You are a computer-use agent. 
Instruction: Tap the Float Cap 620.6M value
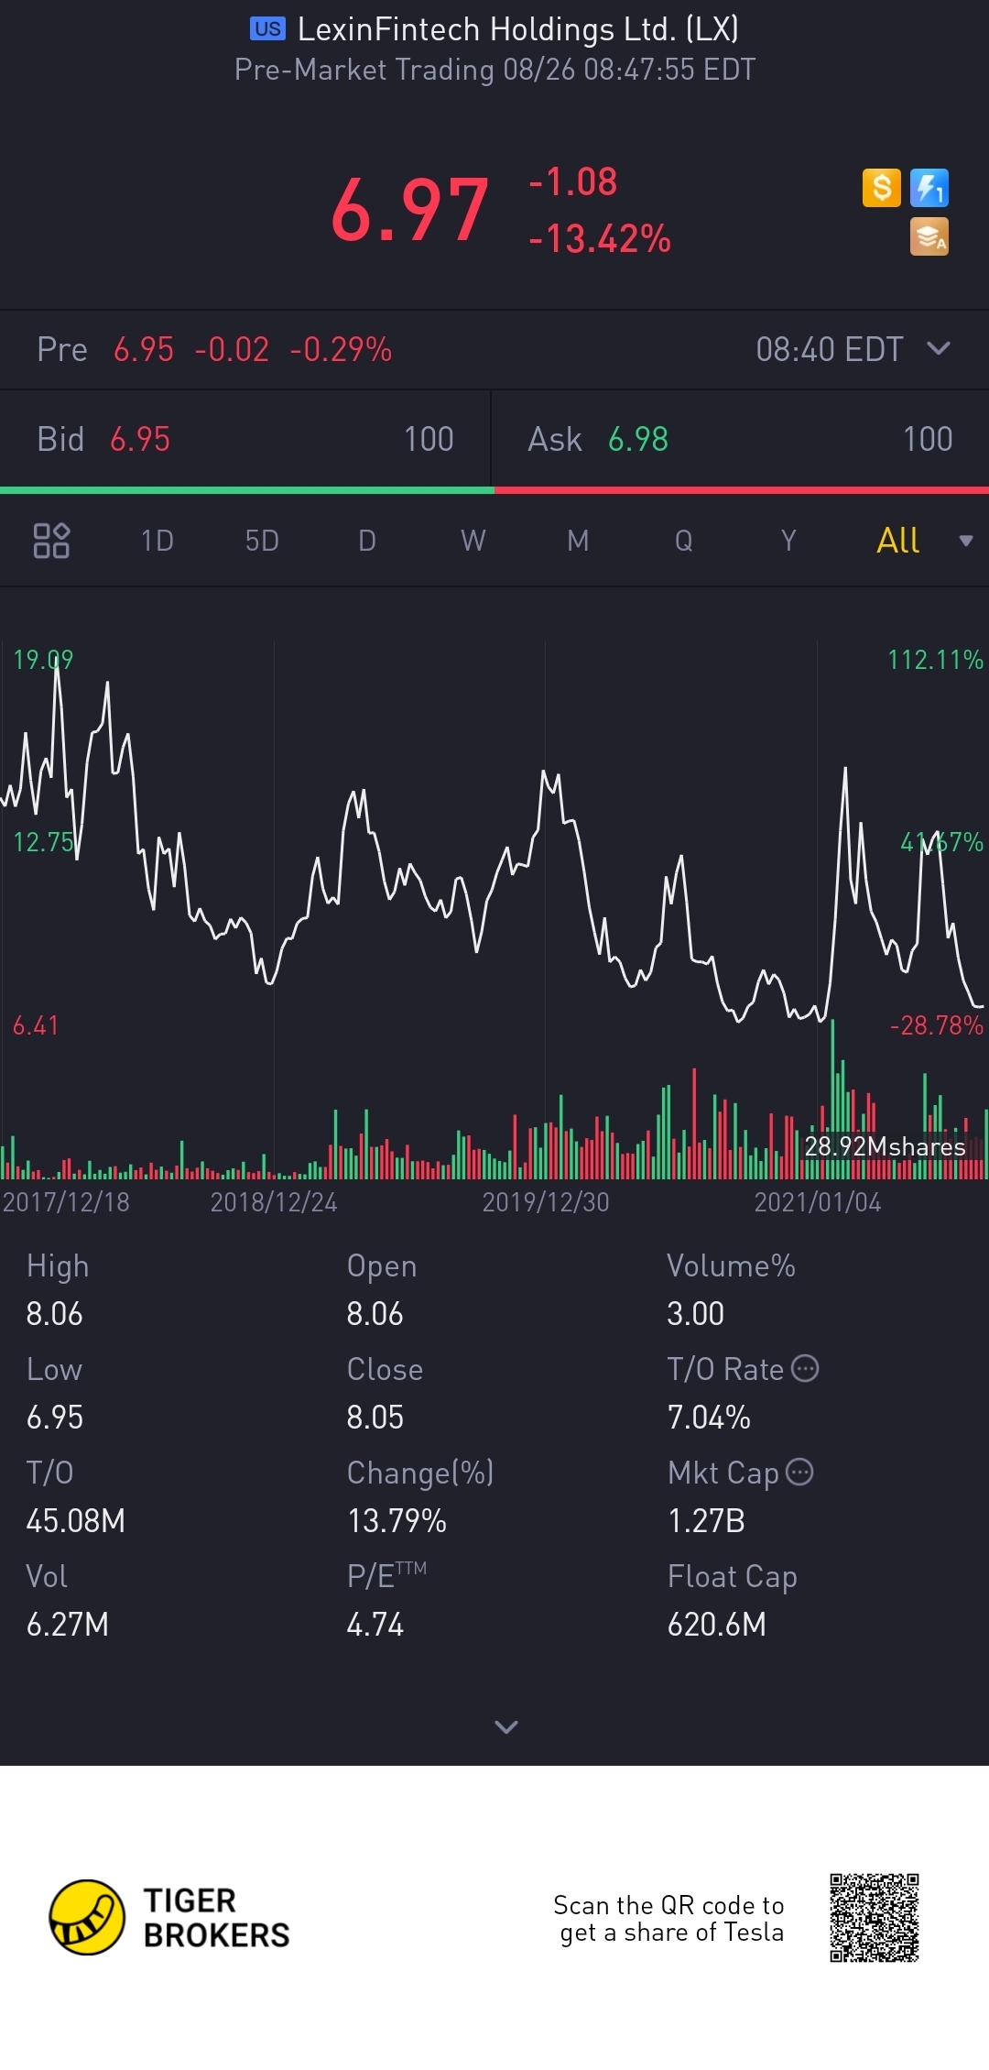point(717,1624)
